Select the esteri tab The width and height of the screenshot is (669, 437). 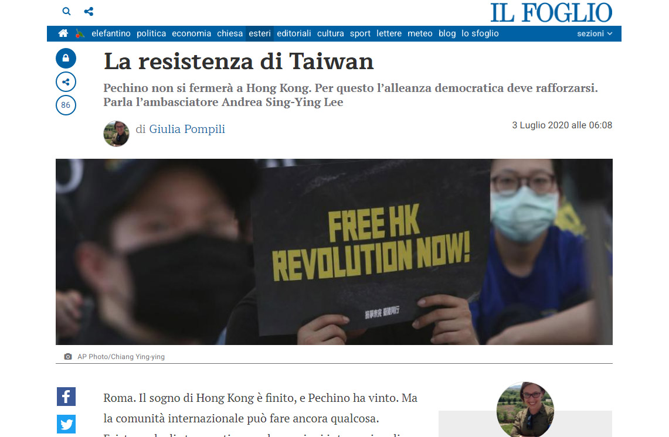pyautogui.click(x=259, y=33)
